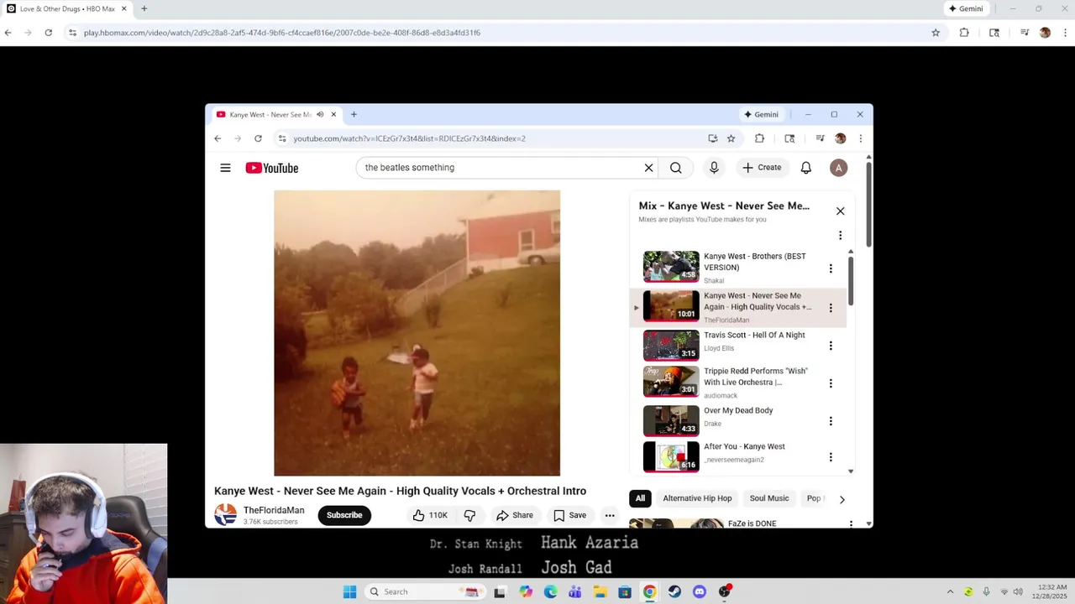Play Kanye West Brothers thumbnail
The height and width of the screenshot is (604, 1075).
[671, 267]
